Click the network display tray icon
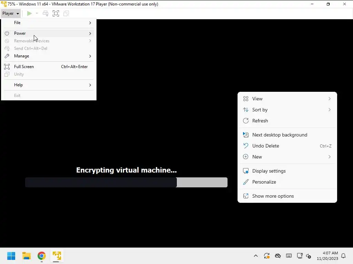The image size is (353, 264). tap(300, 256)
